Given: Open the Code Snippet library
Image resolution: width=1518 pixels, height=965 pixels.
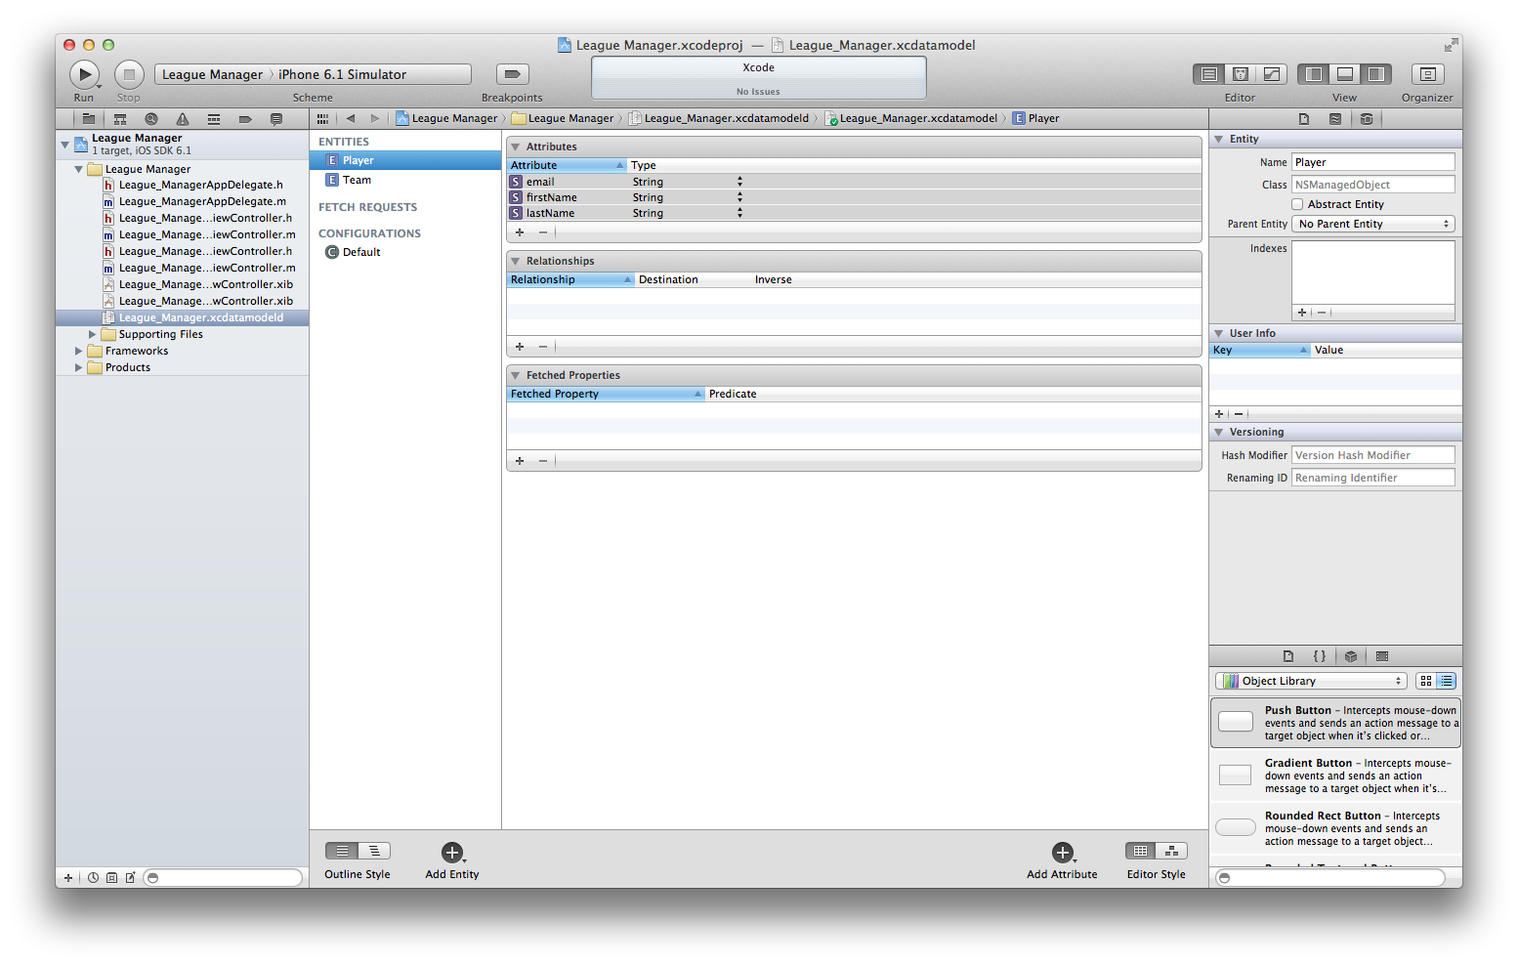Looking at the screenshot, I should pyautogui.click(x=1320, y=656).
